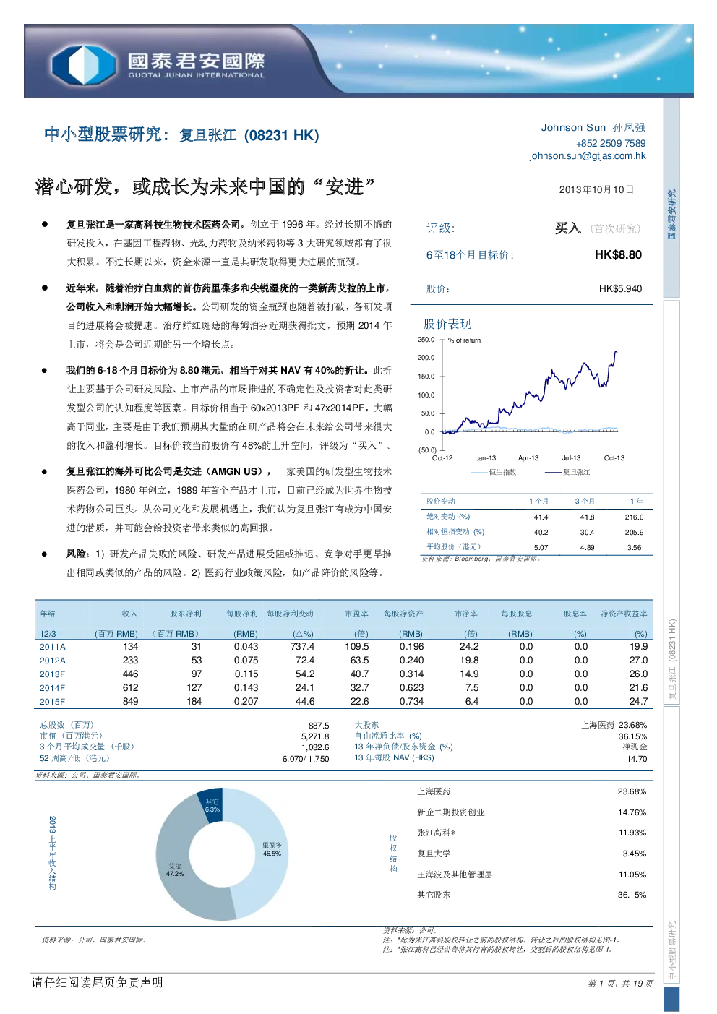Click the Guotai Junan International logo
The image size is (717, 1014).
158,64
